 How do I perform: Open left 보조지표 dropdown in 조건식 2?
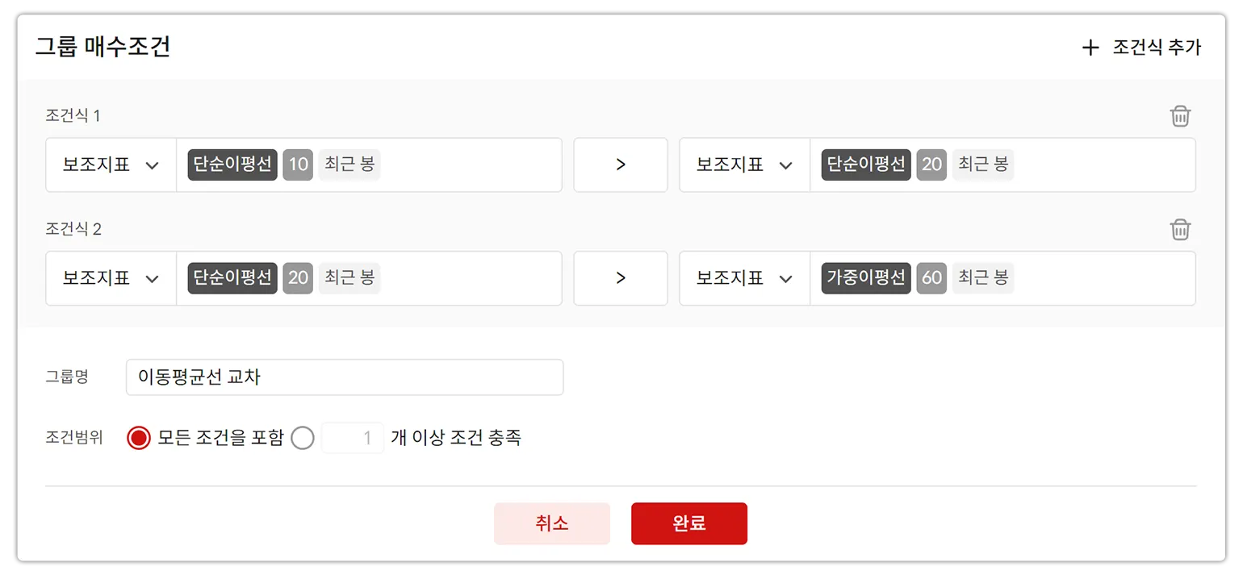point(111,278)
